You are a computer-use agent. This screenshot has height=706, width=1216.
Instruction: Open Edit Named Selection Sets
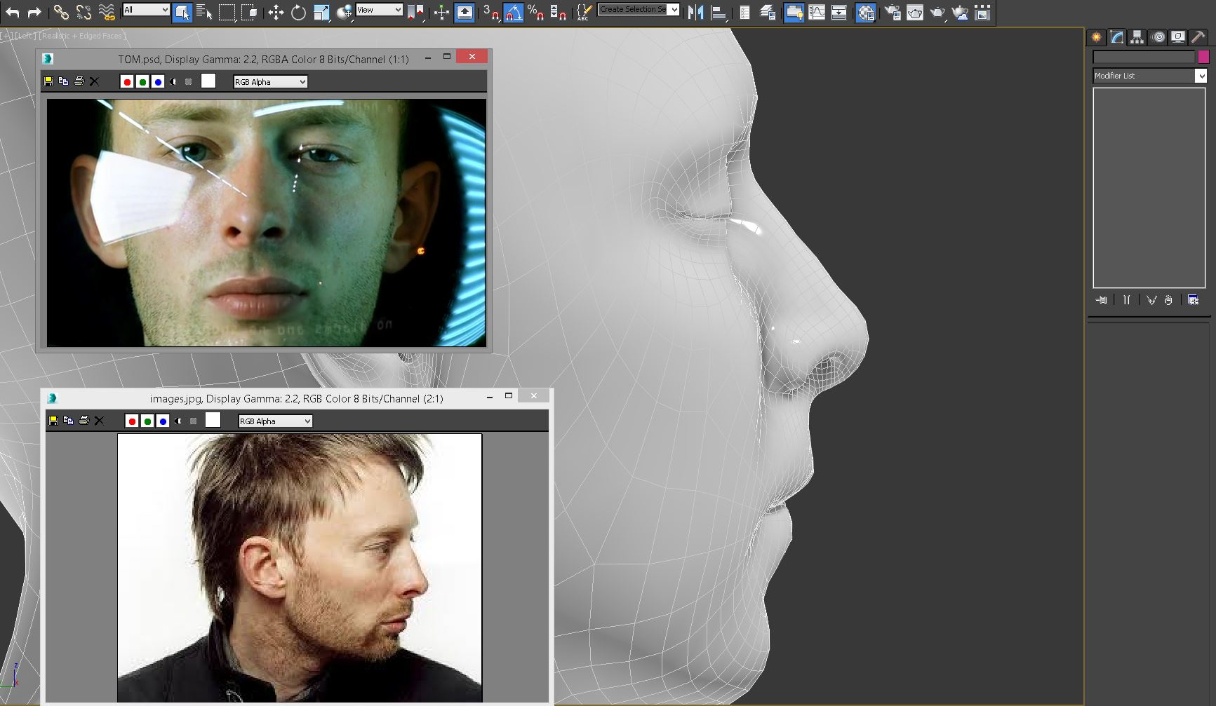pos(583,12)
